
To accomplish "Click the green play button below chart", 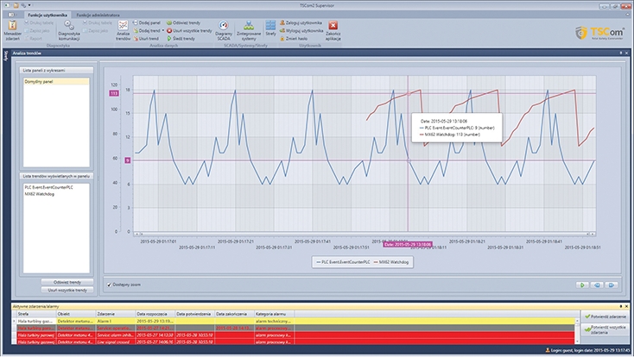I will point(582,285).
